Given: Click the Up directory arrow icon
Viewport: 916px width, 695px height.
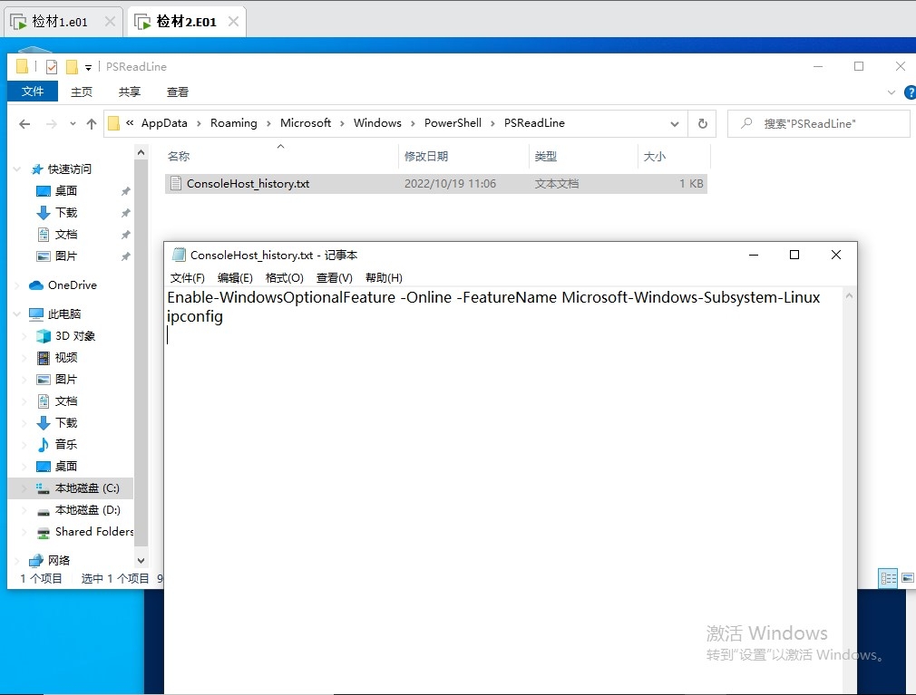Looking at the screenshot, I should pyautogui.click(x=91, y=124).
